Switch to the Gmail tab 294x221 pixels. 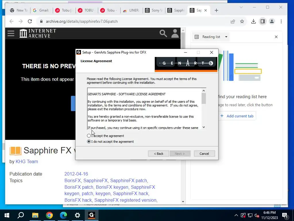tap(41, 10)
